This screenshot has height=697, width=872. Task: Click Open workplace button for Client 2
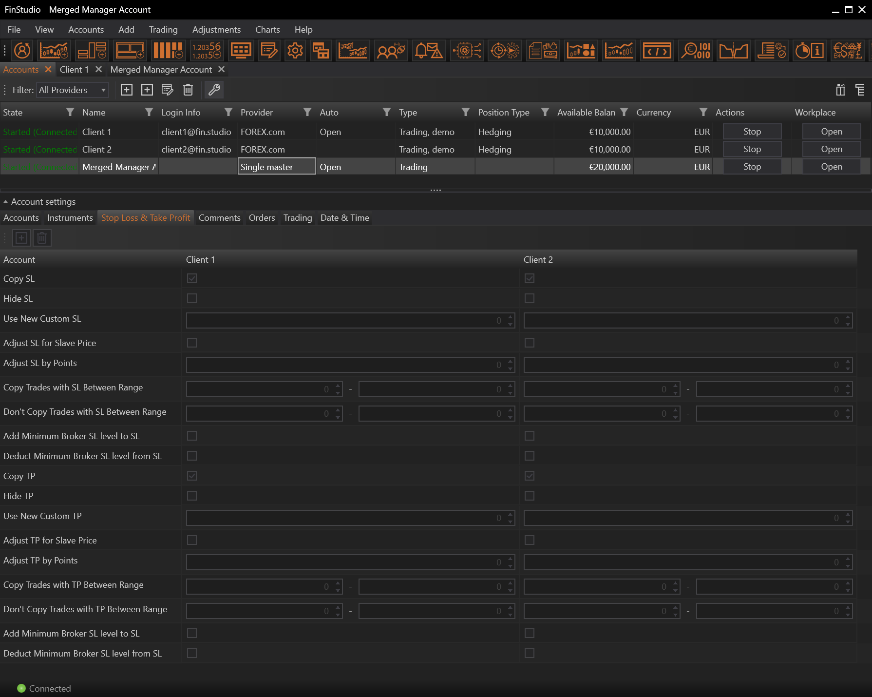point(831,149)
